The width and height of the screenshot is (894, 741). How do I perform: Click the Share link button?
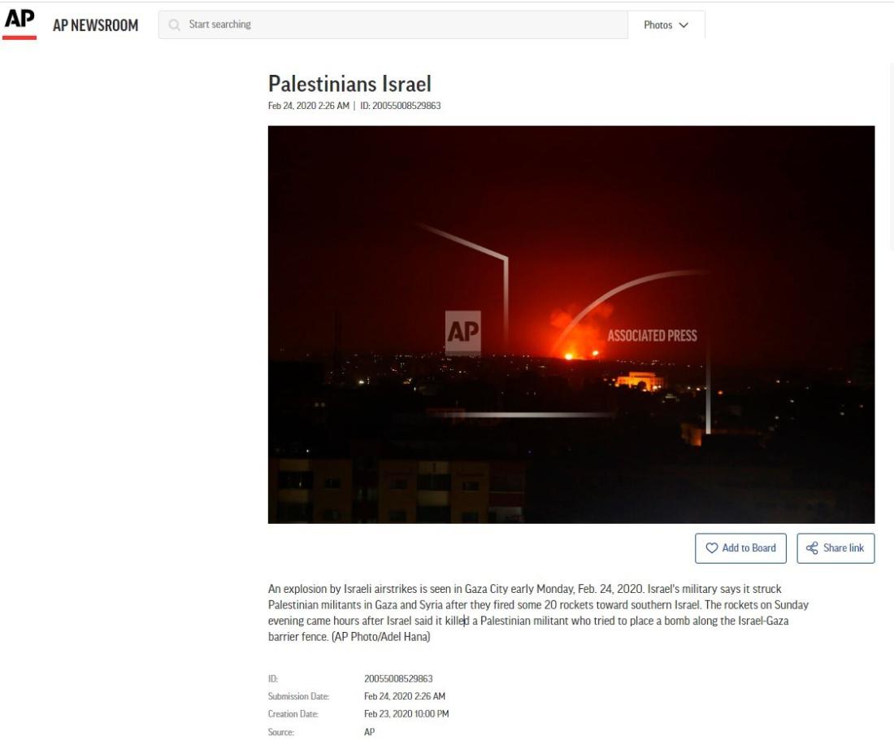click(835, 548)
